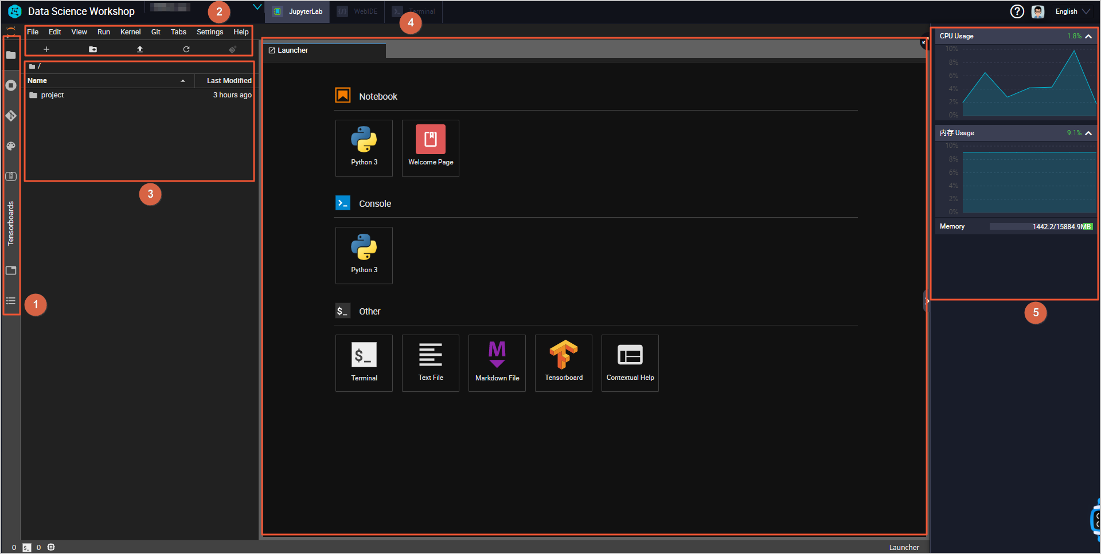The height and width of the screenshot is (554, 1101).
Task: Collapse the memory Usage panel
Action: (1088, 133)
